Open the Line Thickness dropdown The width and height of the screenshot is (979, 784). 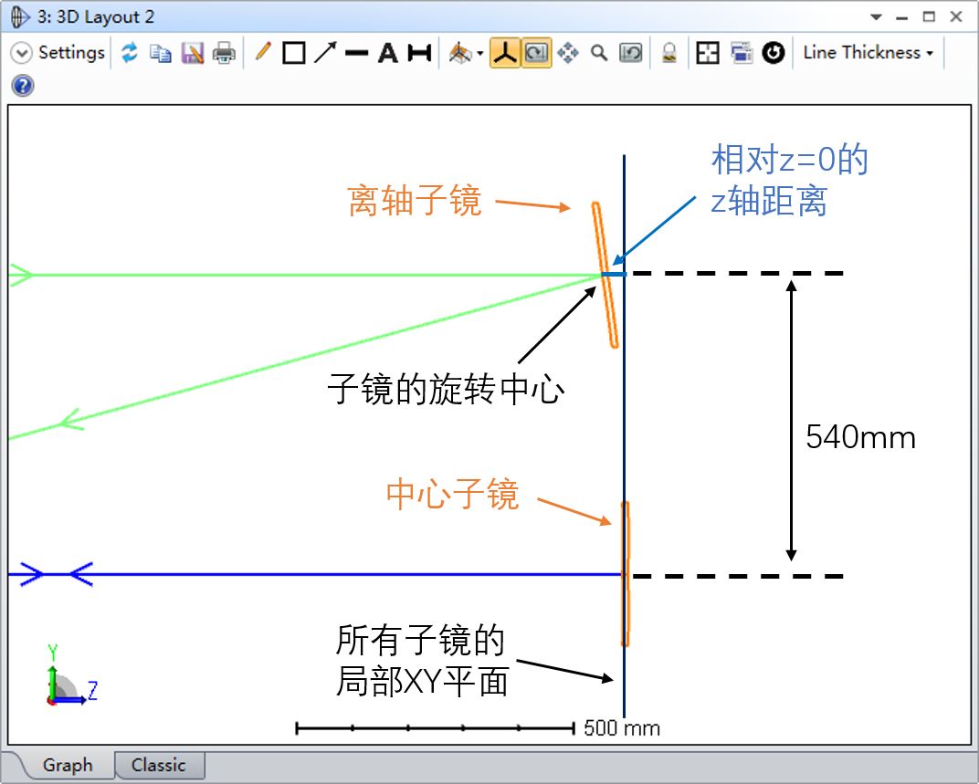pyautogui.click(x=868, y=53)
